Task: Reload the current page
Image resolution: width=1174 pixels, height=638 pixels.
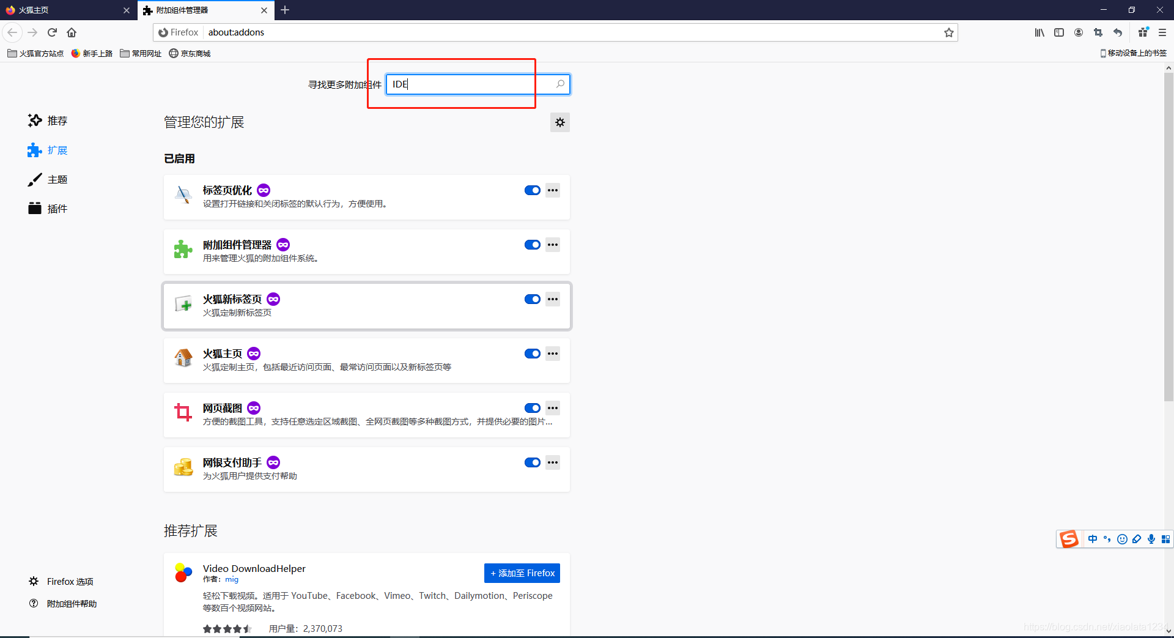Action: click(x=53, y=32)
